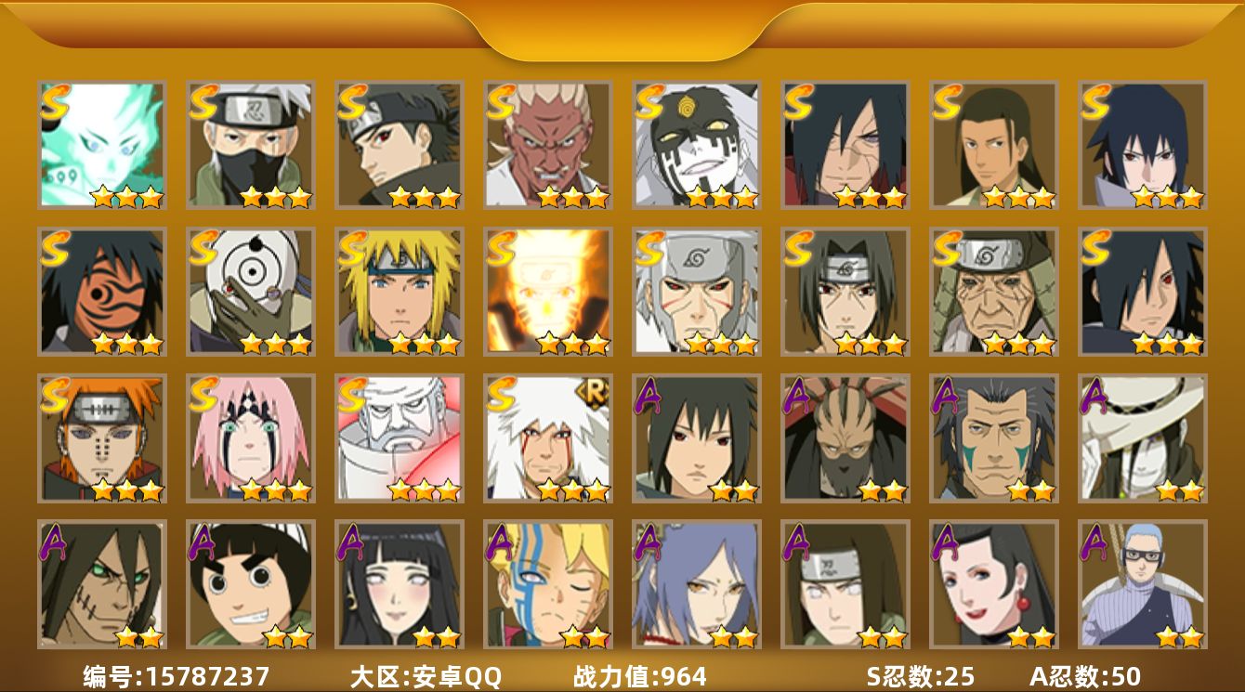This screenshot has width=1245, height=692.
Task: Click the white-masked ringed-eye Obito portrait
Action: (251, 292)
